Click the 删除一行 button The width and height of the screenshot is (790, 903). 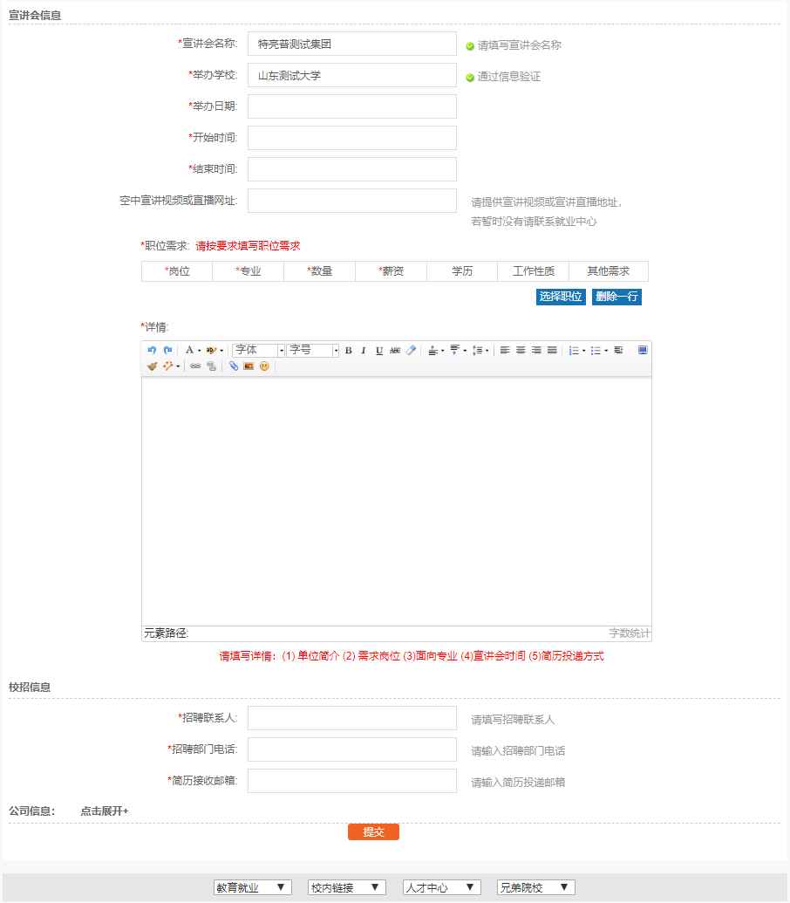pos(616,297)
